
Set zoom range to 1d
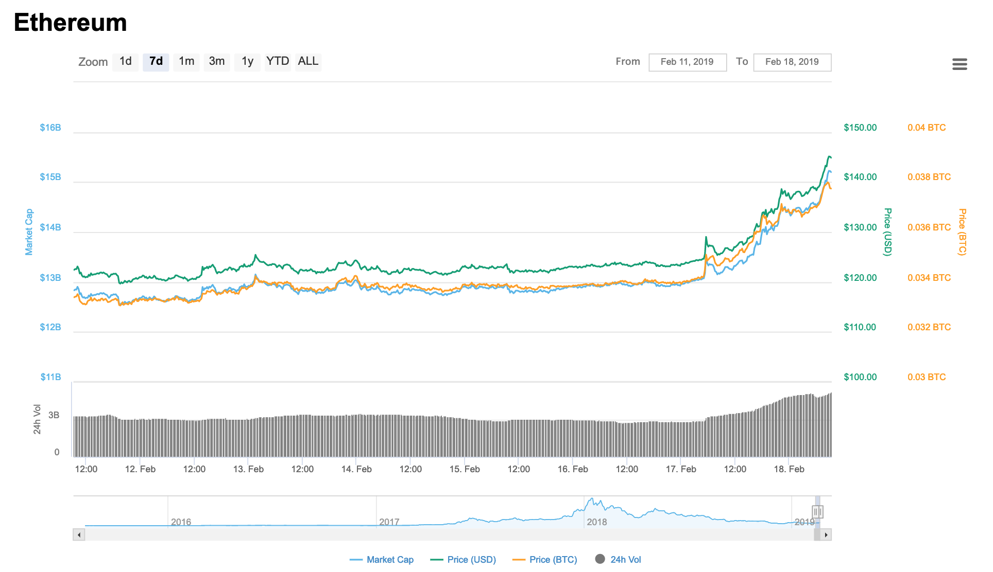[125, 62]
